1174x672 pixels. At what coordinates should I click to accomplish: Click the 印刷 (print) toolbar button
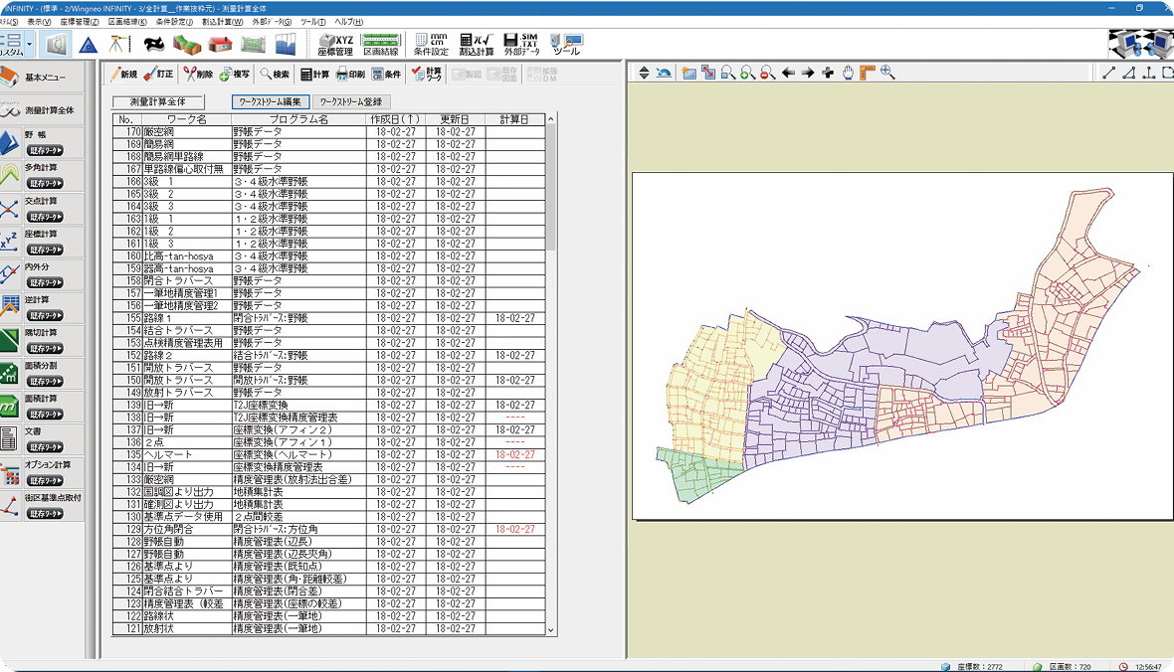351,75
